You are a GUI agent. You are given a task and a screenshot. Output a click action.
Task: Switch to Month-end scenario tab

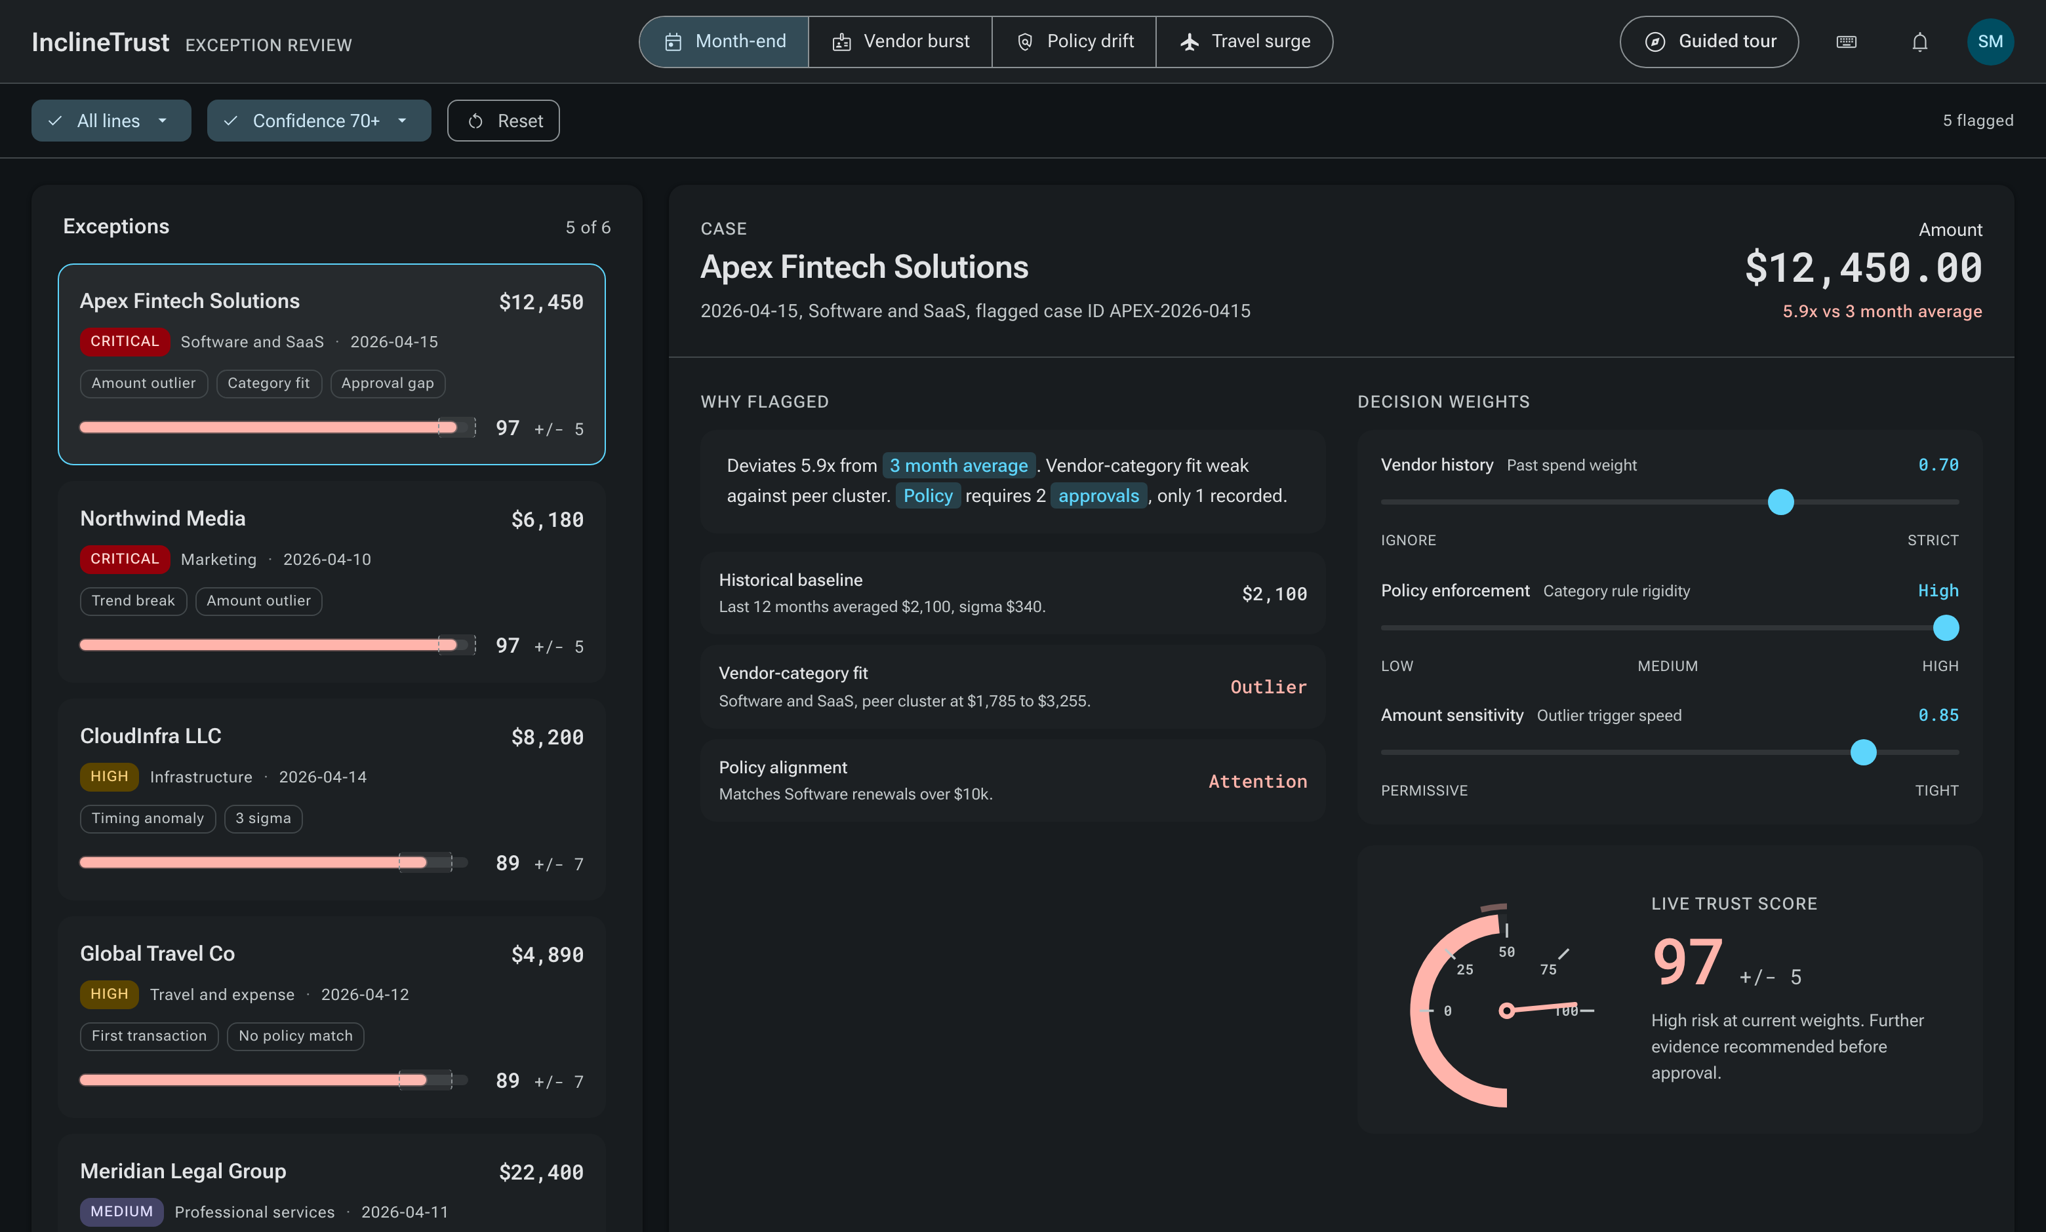724,41
